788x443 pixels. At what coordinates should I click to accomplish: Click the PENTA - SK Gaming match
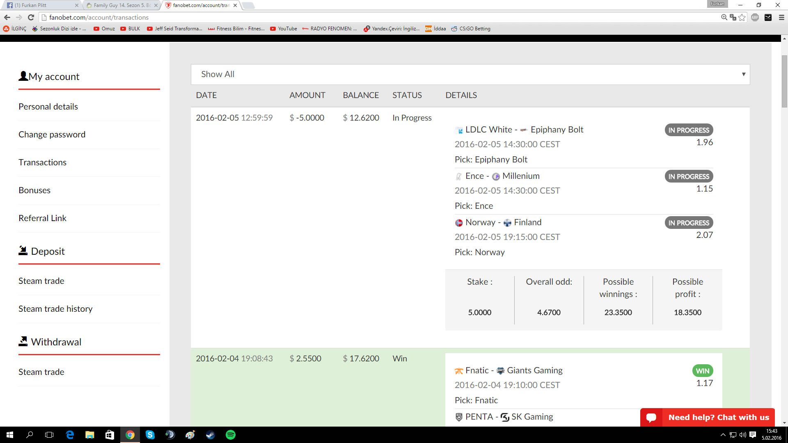[504, 417]
